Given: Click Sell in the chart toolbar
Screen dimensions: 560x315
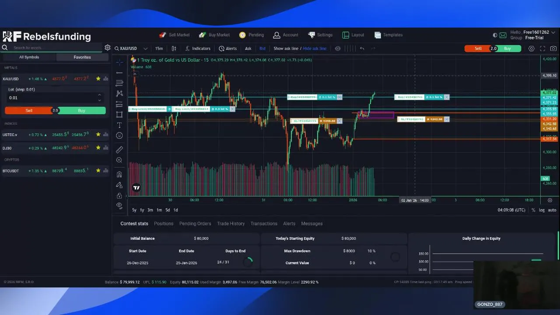Looking at the screenshot, I should [478, 49].
